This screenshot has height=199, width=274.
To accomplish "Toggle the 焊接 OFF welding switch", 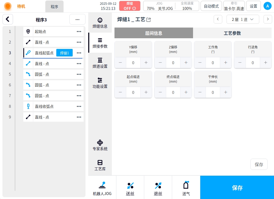I will pos(130,6).
